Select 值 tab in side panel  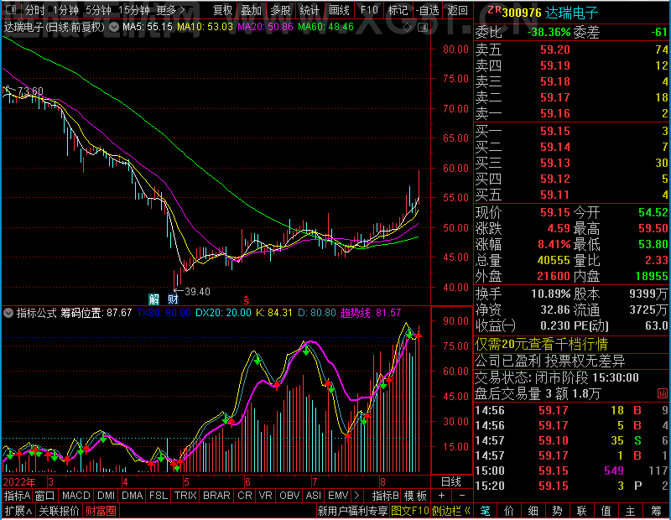coord(606,511)
